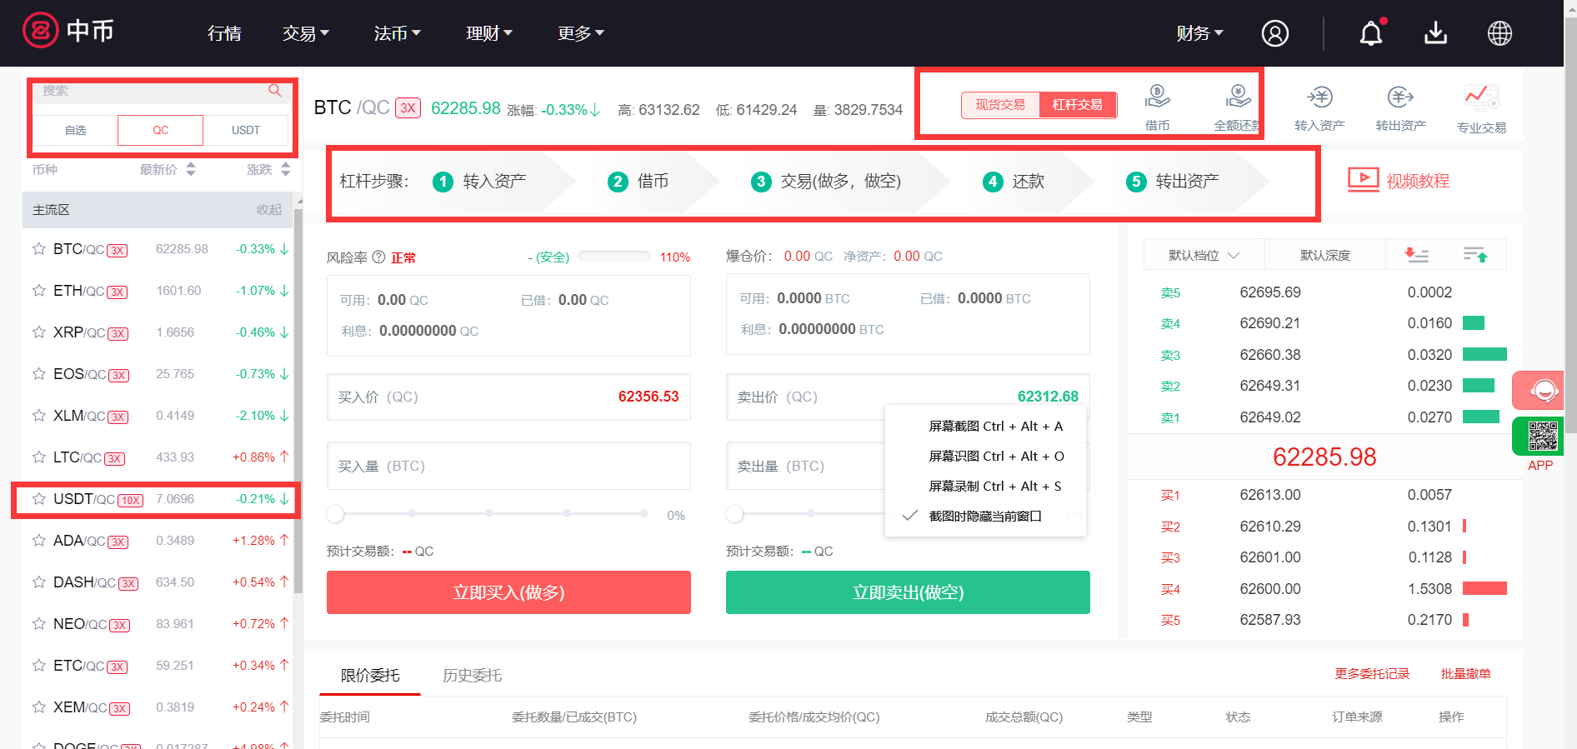Click the 全额还款 repay icon
This screenshot has width=1577, height=749.
point(1238,97)
